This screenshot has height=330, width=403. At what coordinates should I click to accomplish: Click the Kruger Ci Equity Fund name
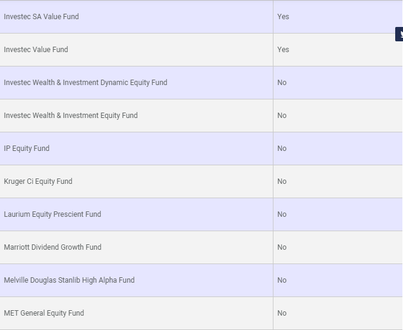[38, 181]
